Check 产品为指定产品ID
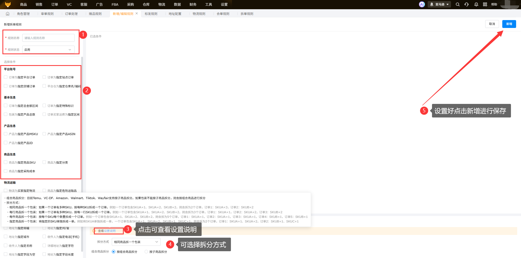 [x=6, y=143]
